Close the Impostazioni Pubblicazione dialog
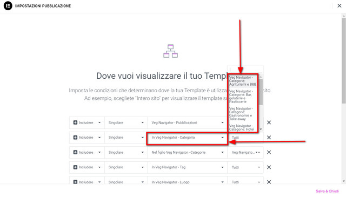 click(340, 6)
